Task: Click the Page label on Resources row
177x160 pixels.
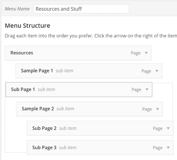Action: [136, 53]
